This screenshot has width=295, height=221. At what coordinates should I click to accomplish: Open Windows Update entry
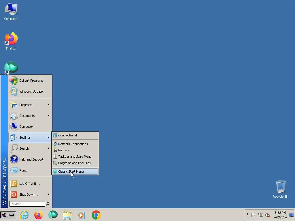pos(30,92)
